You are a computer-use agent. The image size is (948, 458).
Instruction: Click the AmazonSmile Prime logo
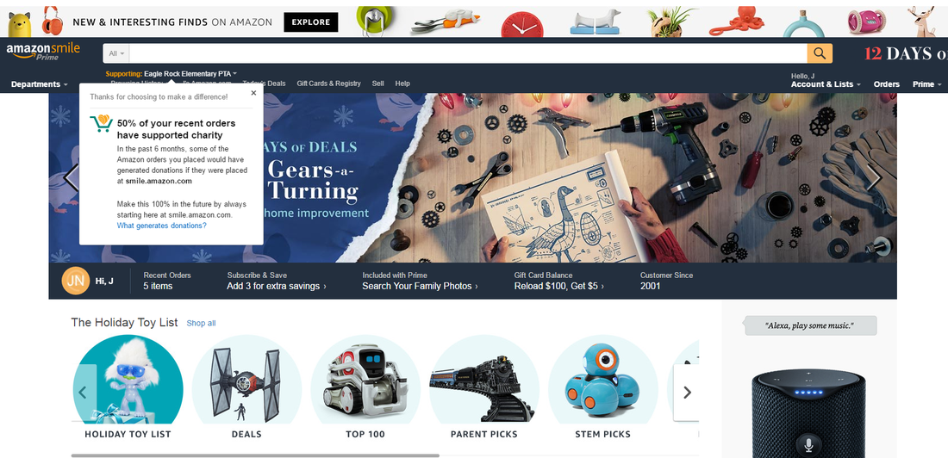click(43, 52)
